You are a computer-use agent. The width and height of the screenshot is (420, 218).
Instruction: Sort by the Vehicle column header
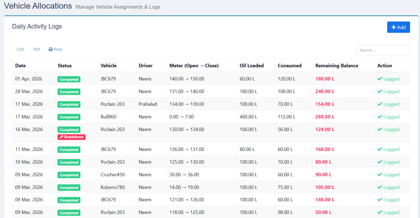108,66
